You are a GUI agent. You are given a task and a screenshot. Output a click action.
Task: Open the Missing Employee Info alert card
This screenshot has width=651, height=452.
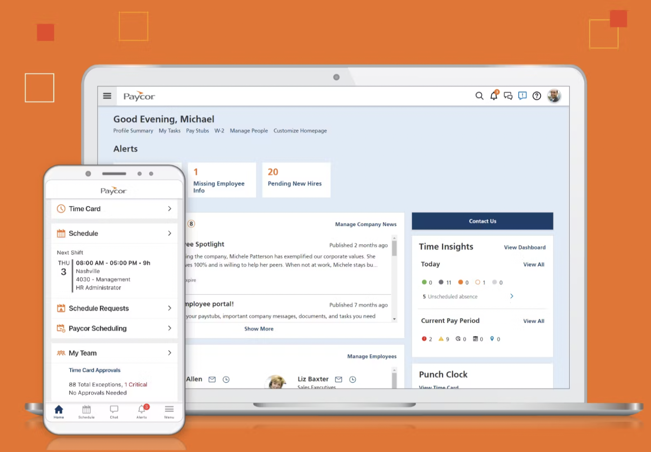pyautogui.click(x=222, y=180)
